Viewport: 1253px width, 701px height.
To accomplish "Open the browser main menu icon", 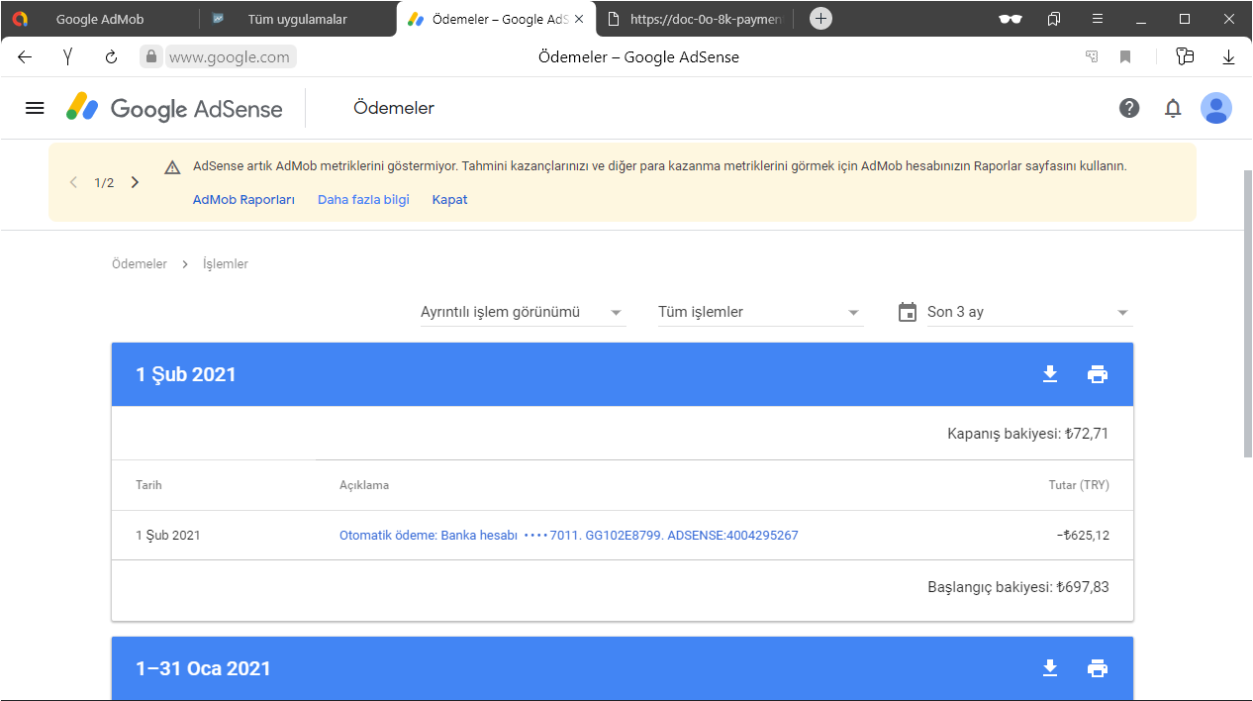I will pos(1098,19).
